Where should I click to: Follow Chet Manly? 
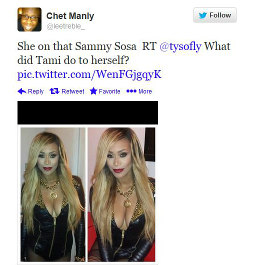[215, 15]
